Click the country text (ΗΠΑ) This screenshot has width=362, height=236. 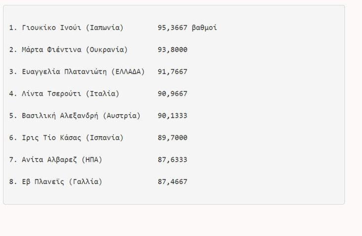[x=92, y=160]
